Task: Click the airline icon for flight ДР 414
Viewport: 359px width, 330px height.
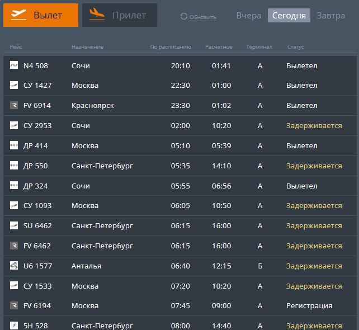Action: [x=14, y=145]
